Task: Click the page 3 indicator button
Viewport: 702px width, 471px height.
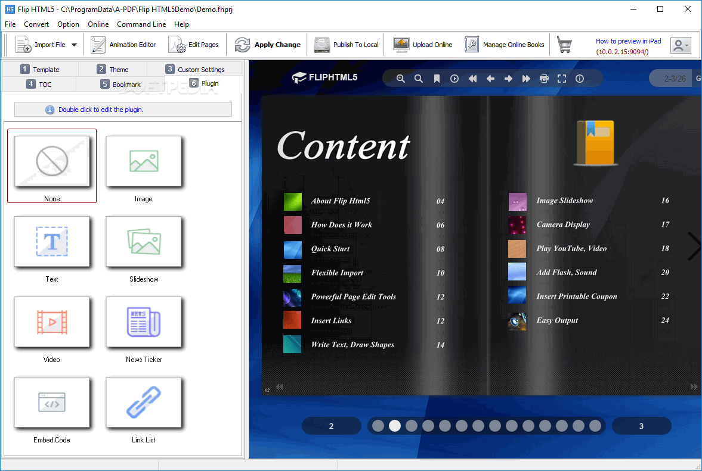Action: click(641, 426)
